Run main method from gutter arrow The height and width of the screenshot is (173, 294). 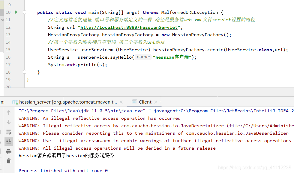click(x=16, y=12)
